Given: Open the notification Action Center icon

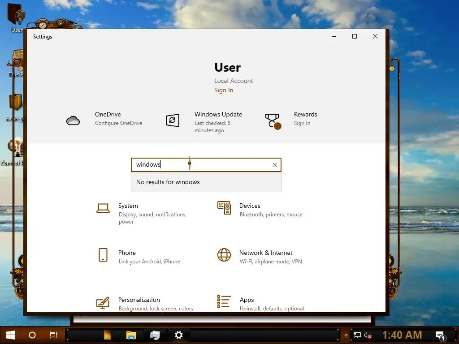Looking at the screenshot, I should point(441,336).
